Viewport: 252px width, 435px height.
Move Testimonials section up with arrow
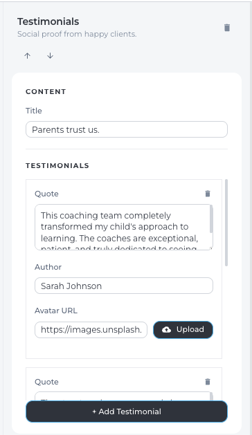pos(27,56)
